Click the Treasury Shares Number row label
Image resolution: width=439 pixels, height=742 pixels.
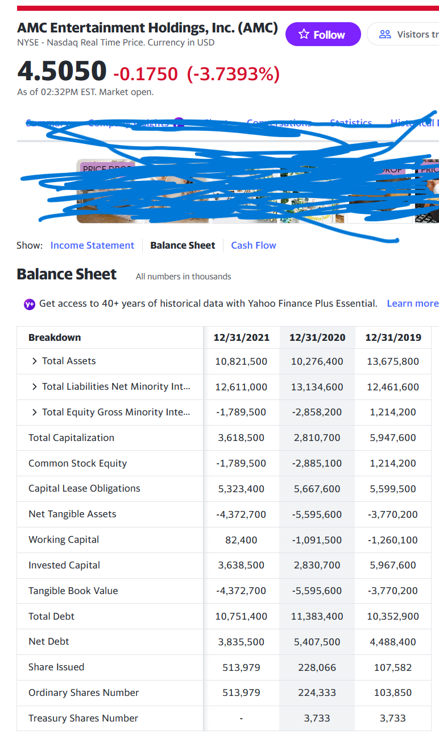point(83,718)
